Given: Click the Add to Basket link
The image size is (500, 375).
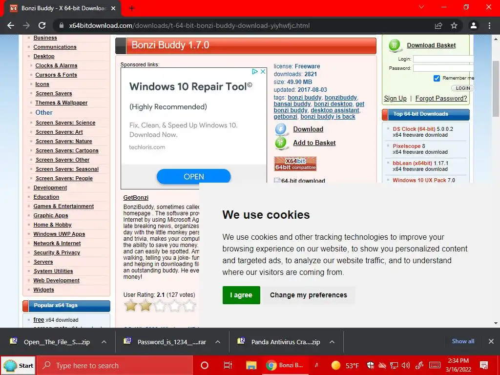Looking at the screenshot, I should 314,143.
